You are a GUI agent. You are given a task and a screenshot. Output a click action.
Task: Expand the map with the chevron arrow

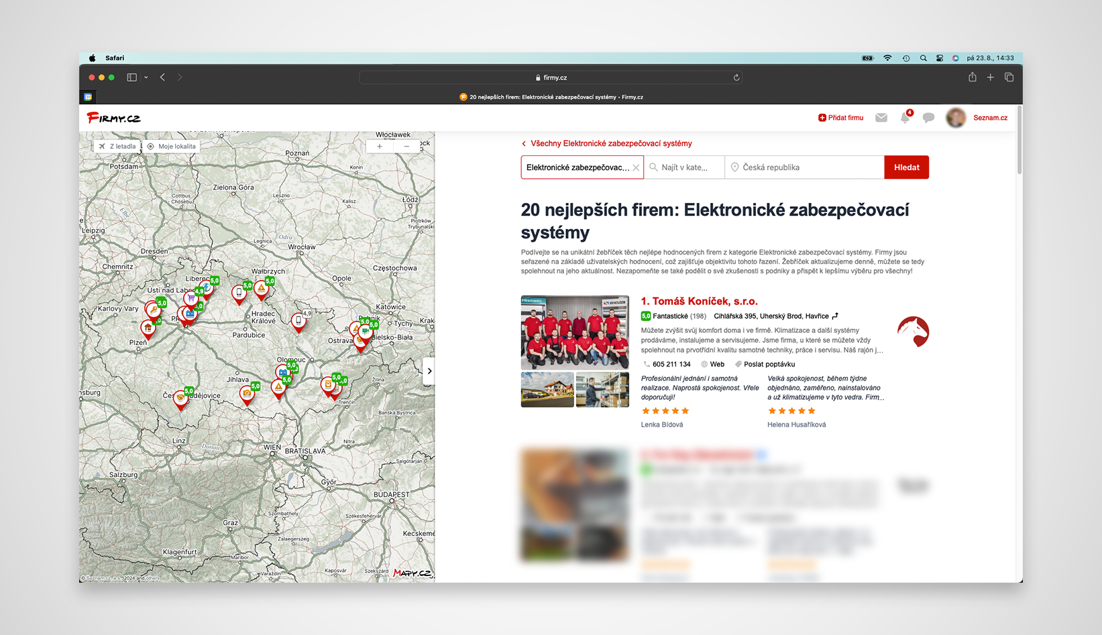pyautogui.click(x=429, y=371)
